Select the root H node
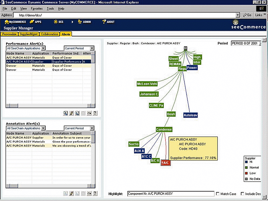Image resolution: width=268 pixels, height=201 pixels. click(x=185, y=48)
